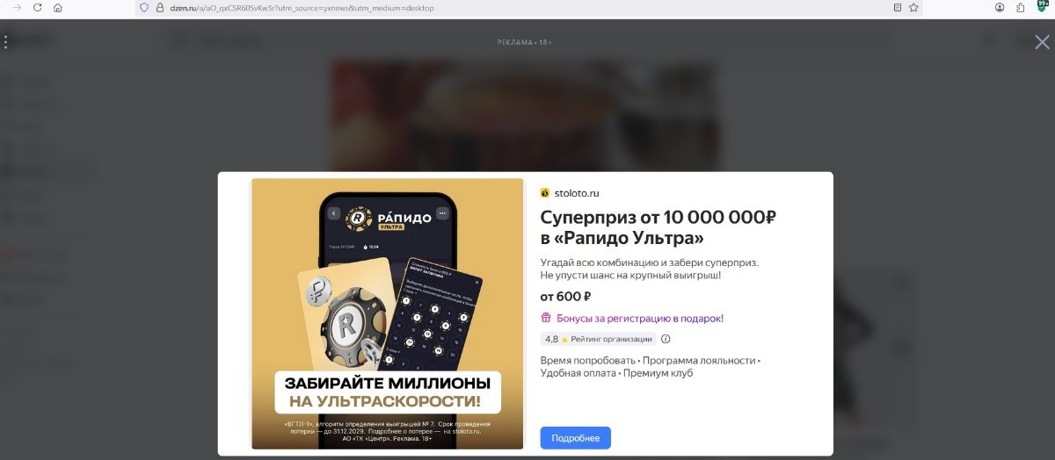
Task: Bookmark this page with the star icon
Action: 913,7
